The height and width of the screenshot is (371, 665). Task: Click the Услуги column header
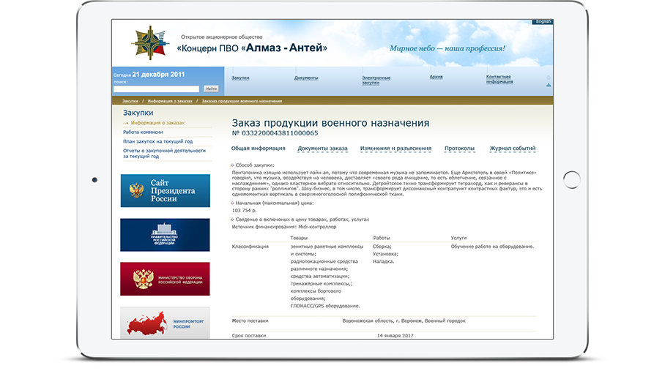pyautogui.click(x=458, y=238)
